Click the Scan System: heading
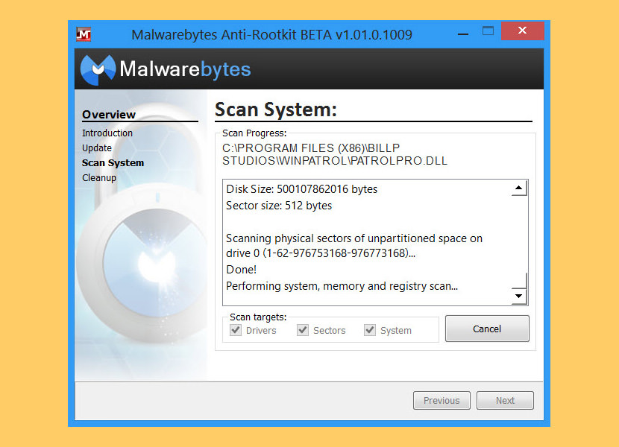This screenshot has height=447, width=619. (x=275, y=110)
